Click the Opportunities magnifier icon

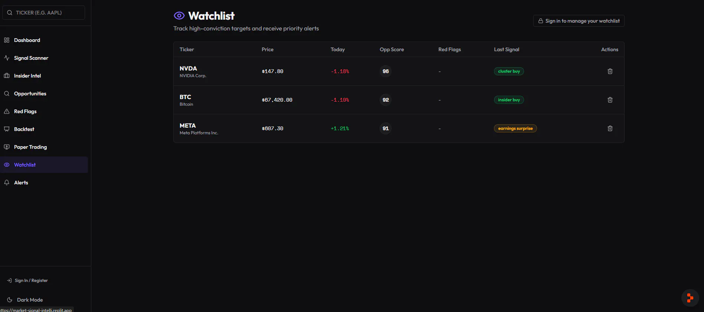pos(7,93)
